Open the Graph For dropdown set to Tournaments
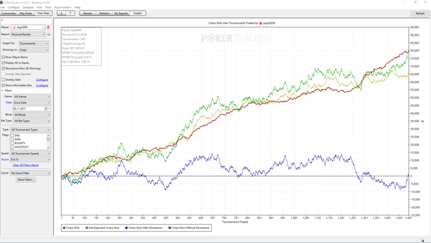The image size is (431, 243). pos(34,44)
